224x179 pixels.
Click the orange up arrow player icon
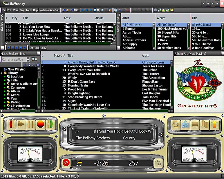tap(214, 125)
